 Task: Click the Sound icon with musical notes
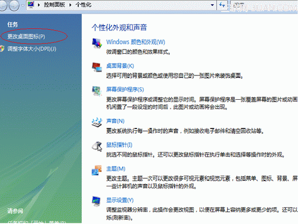(97, 122)
